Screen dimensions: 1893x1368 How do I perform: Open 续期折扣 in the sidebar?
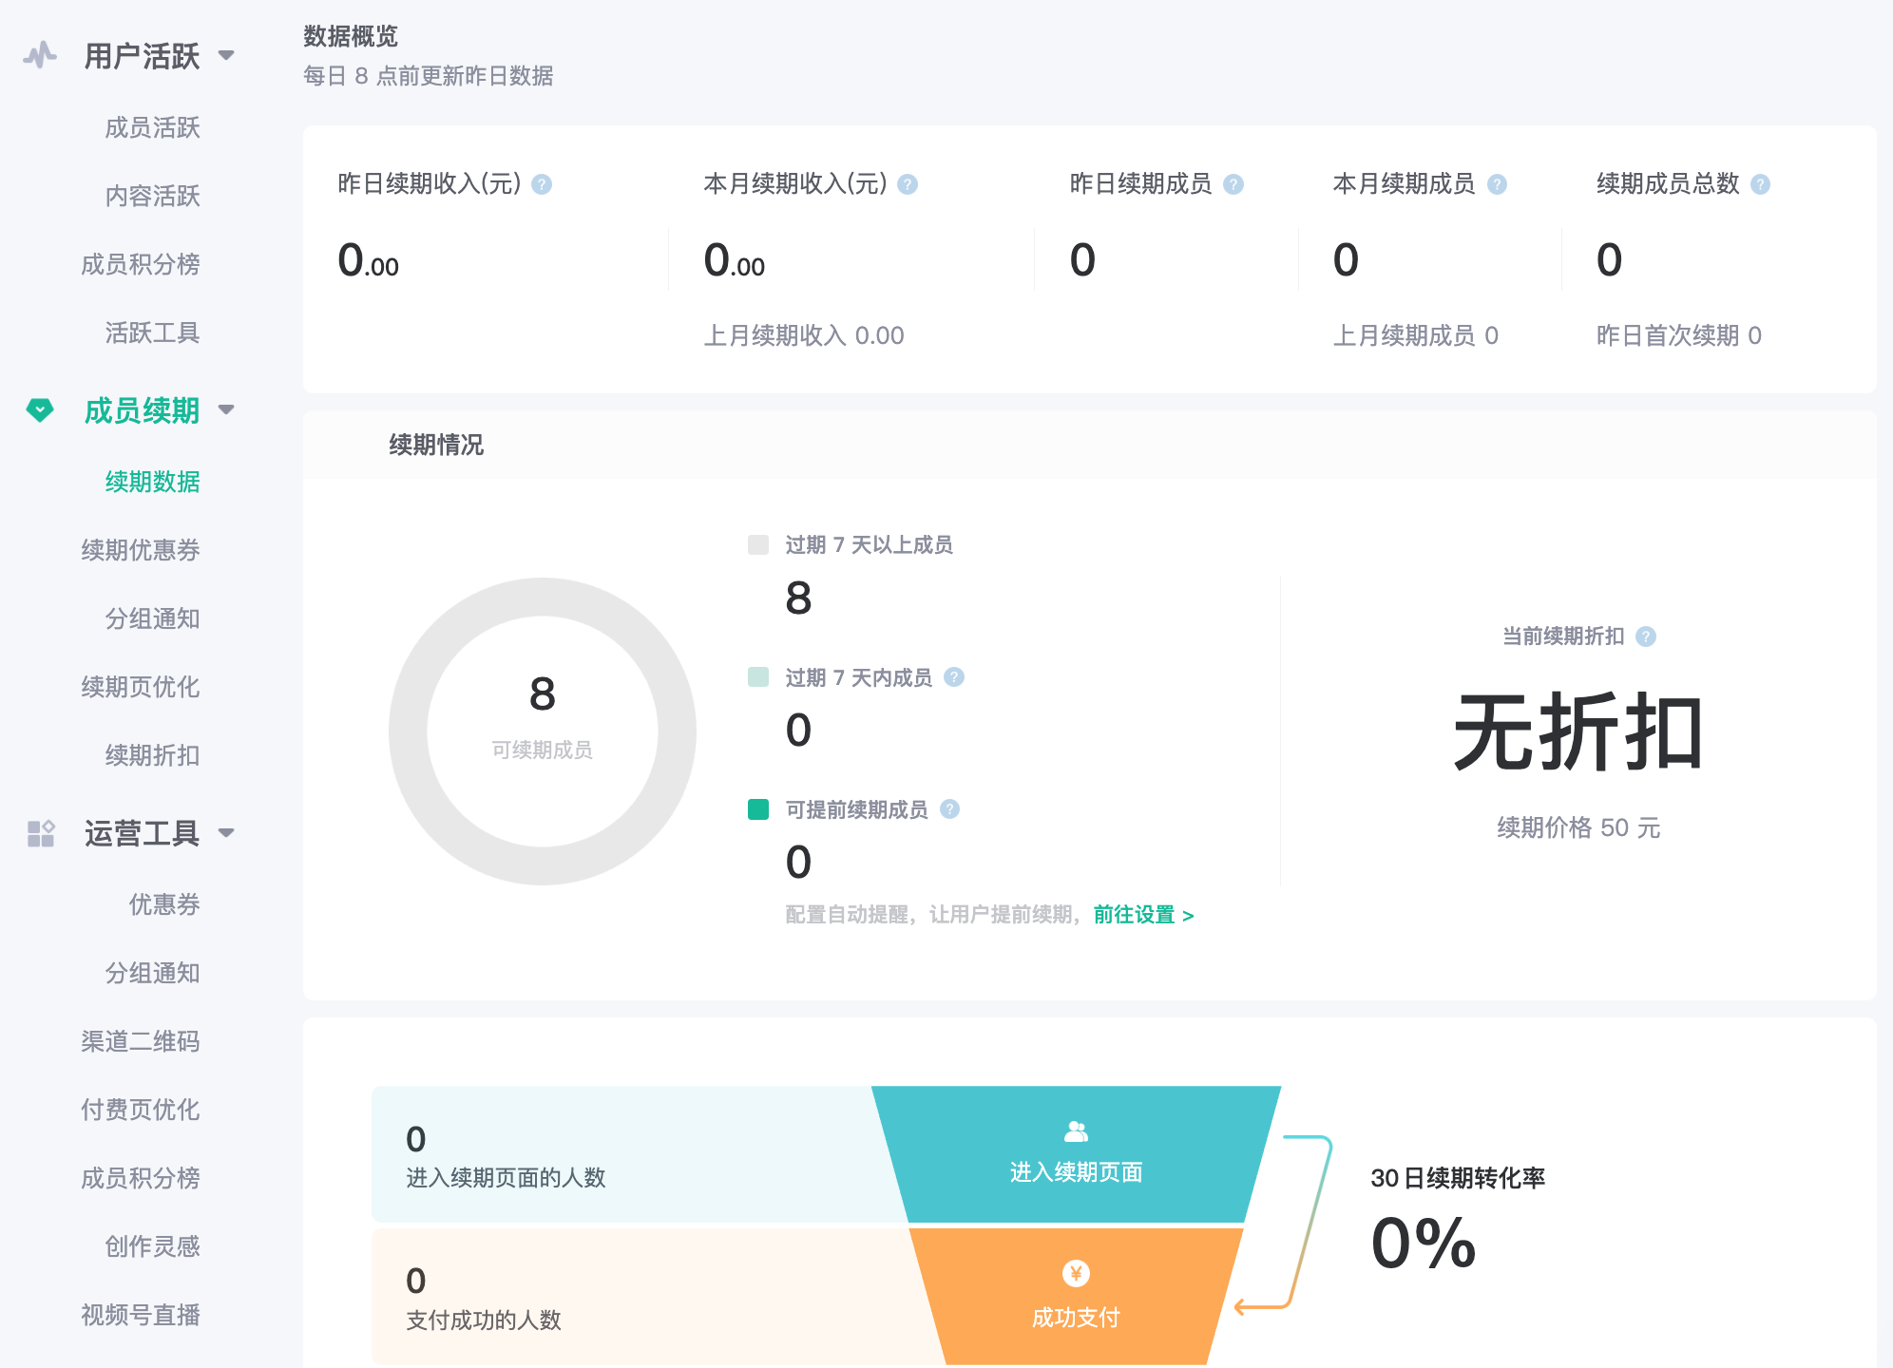[x=152, y=755]
